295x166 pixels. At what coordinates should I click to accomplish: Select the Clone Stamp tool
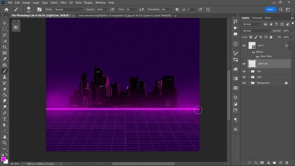click(5, 77)
